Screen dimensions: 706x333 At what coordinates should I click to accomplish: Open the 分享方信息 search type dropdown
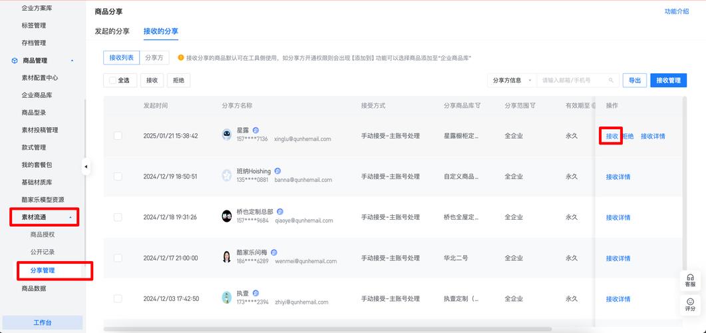[x=512, y=81]
